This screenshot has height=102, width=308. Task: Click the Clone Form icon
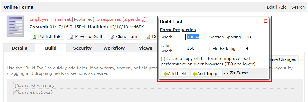click(x=113, y=37)
